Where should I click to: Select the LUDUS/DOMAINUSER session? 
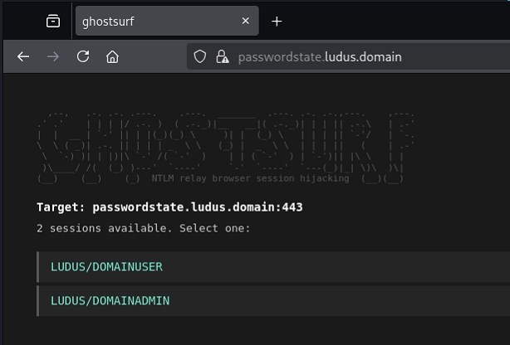pos(106,267)
